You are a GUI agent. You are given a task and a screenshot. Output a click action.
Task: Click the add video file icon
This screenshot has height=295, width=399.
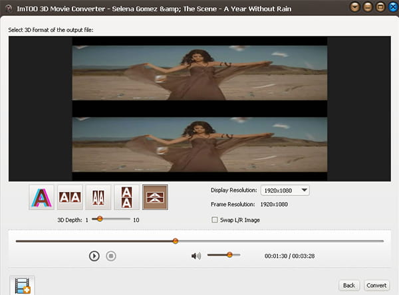[23, 286]
